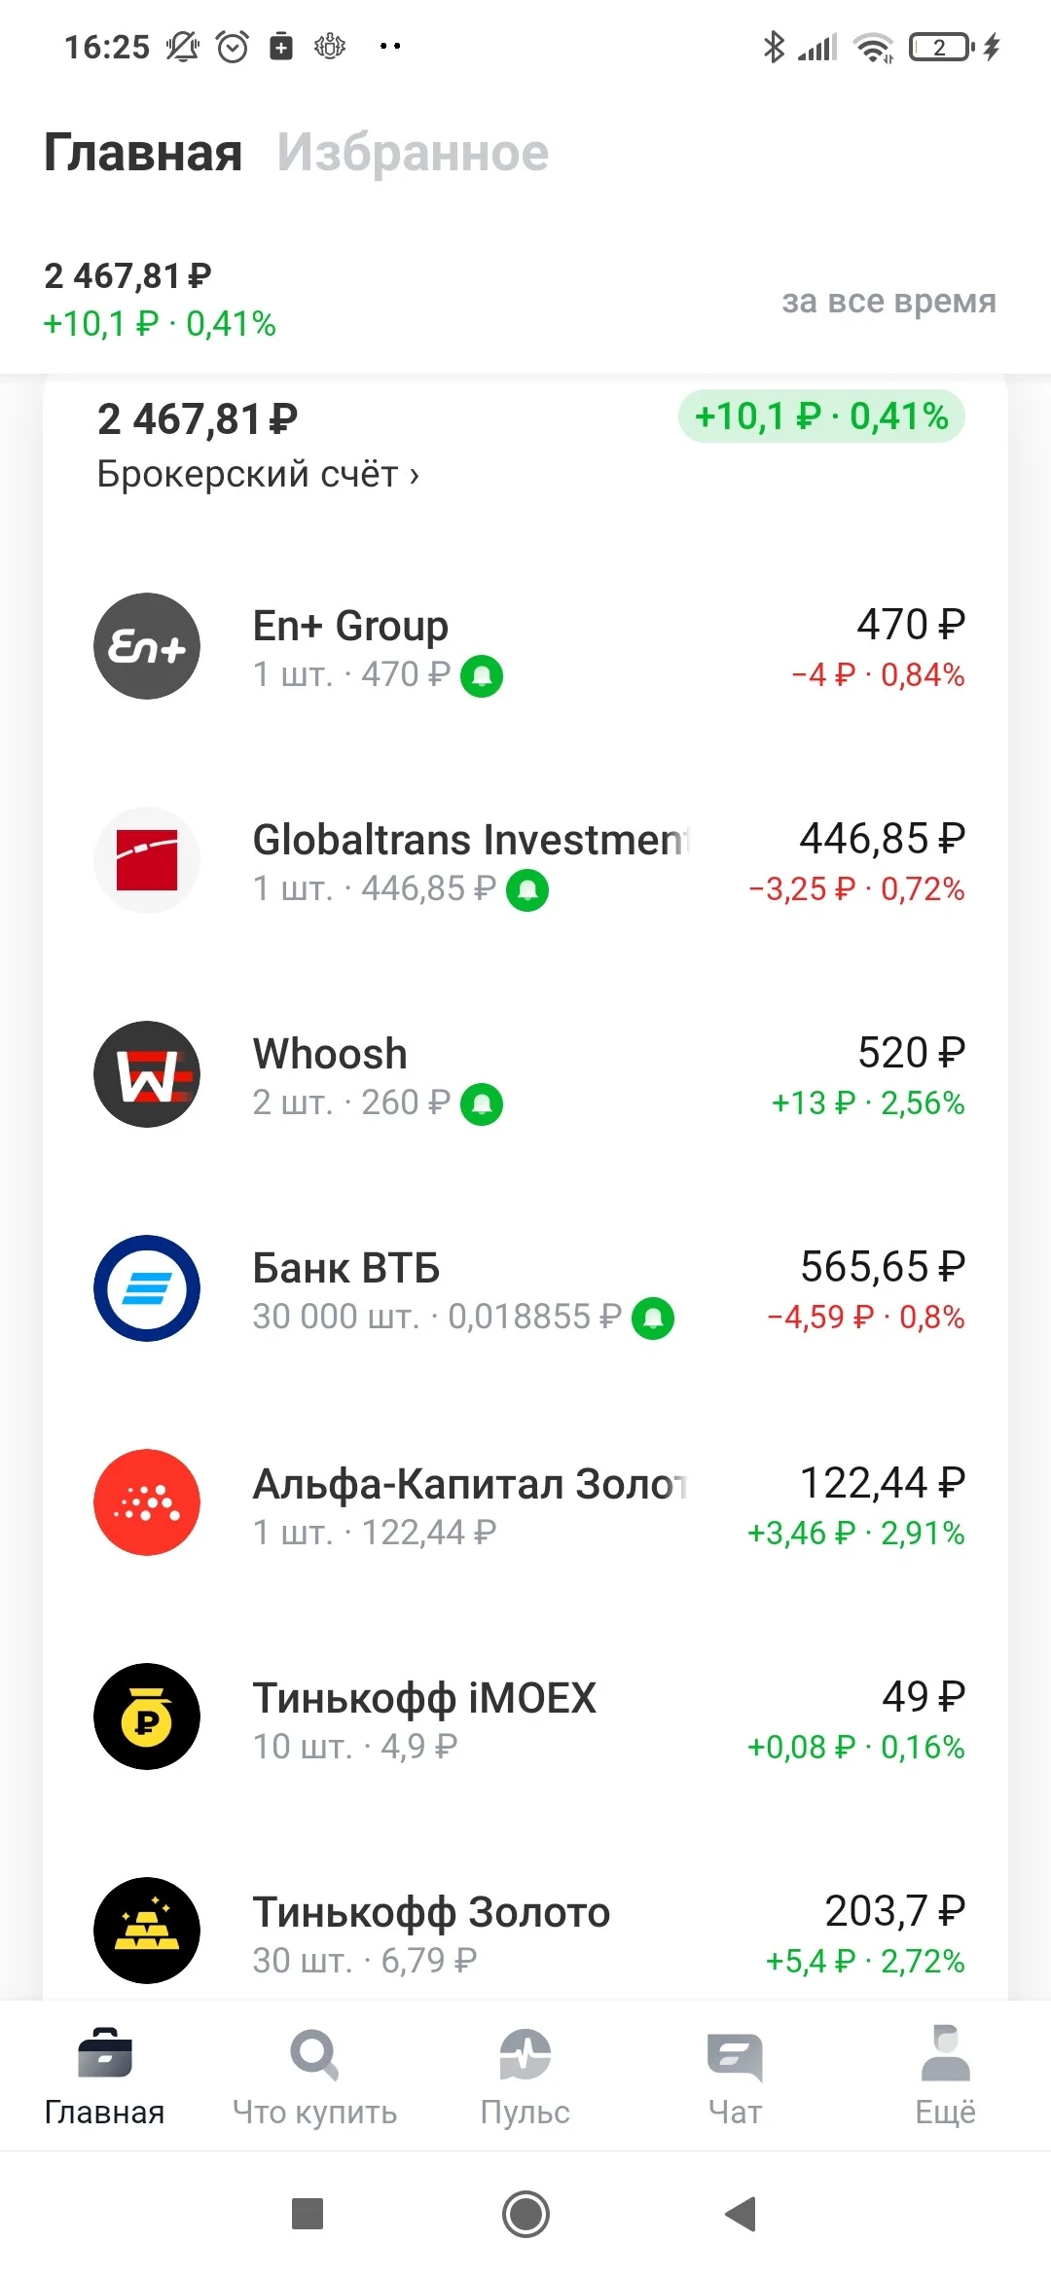Open the Чат tab icon

point(735,2056)
